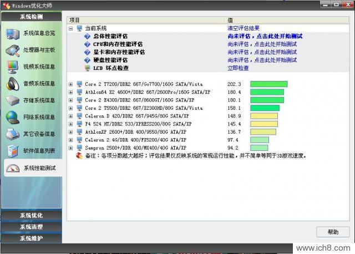Viewport: 355px width, 254px height.
Task: Expand the Sempron 2500+ entry
Action: 71,148
